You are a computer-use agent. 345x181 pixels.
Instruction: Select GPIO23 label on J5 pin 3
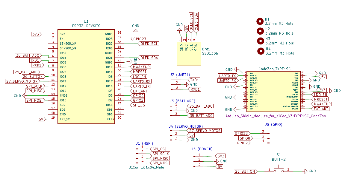[x=242, y=134]
